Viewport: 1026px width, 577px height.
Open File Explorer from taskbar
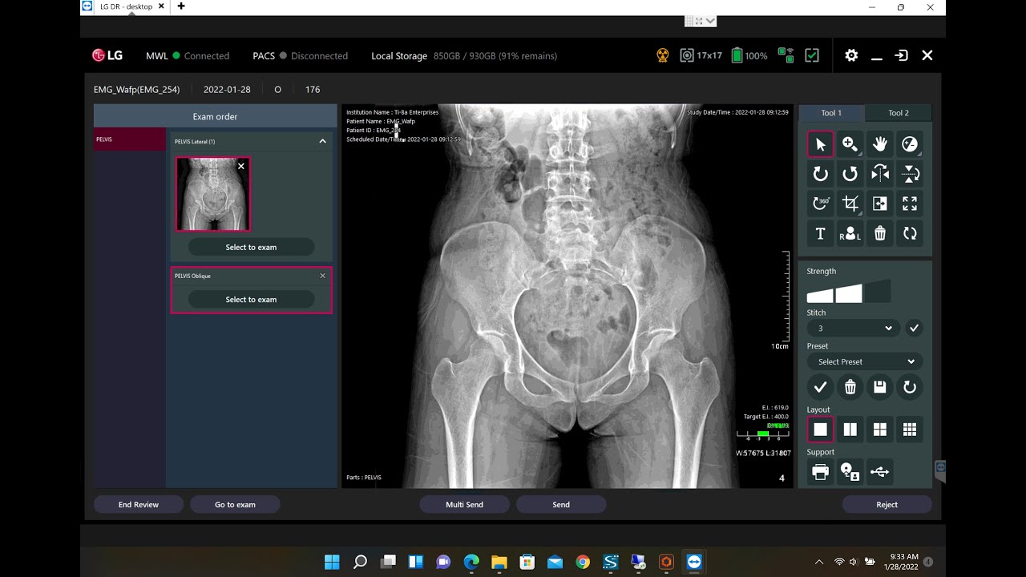coord(499,562)
